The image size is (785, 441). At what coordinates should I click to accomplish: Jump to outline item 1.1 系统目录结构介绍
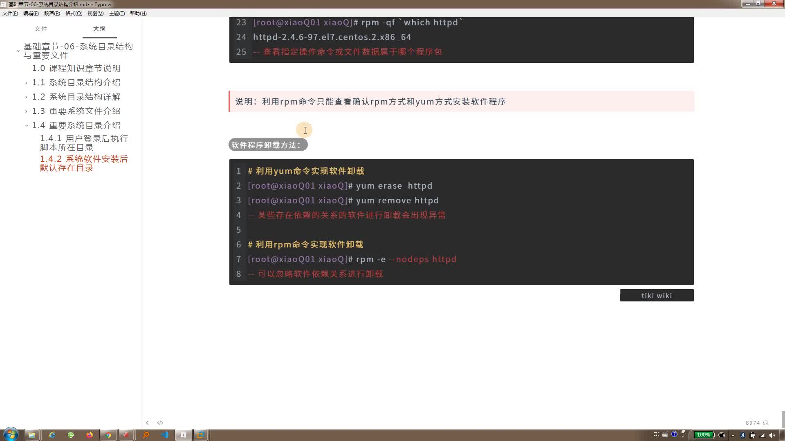click(76, 82)
